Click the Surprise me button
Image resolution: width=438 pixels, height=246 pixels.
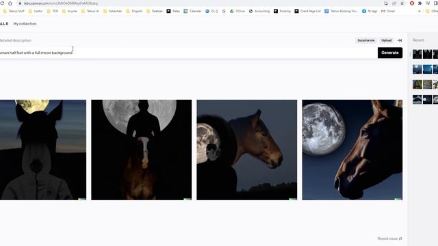tap(366, 40)
